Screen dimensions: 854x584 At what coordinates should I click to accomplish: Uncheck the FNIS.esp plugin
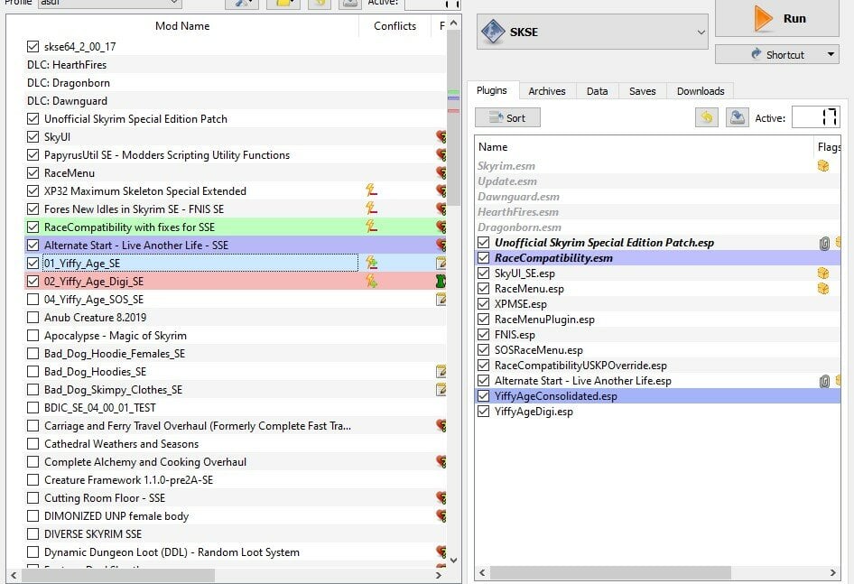483,335
